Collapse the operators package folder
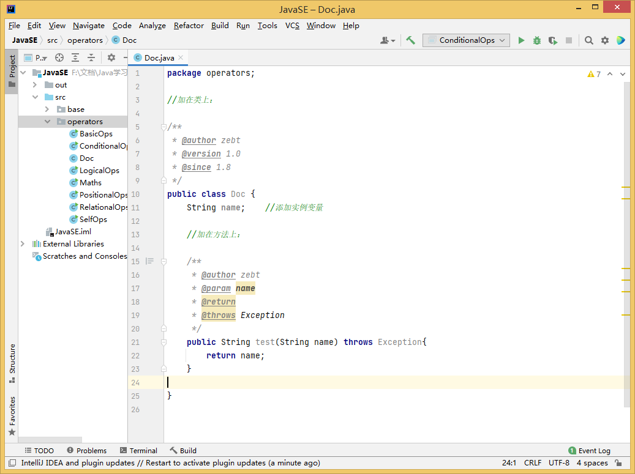Viewport: 635px width, 474px height. [x=47, y=122]
